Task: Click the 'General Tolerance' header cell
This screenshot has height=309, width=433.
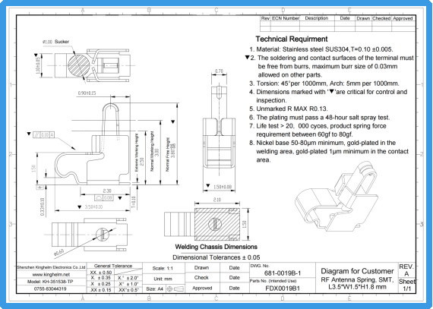Action: click(x=113, y=266)
